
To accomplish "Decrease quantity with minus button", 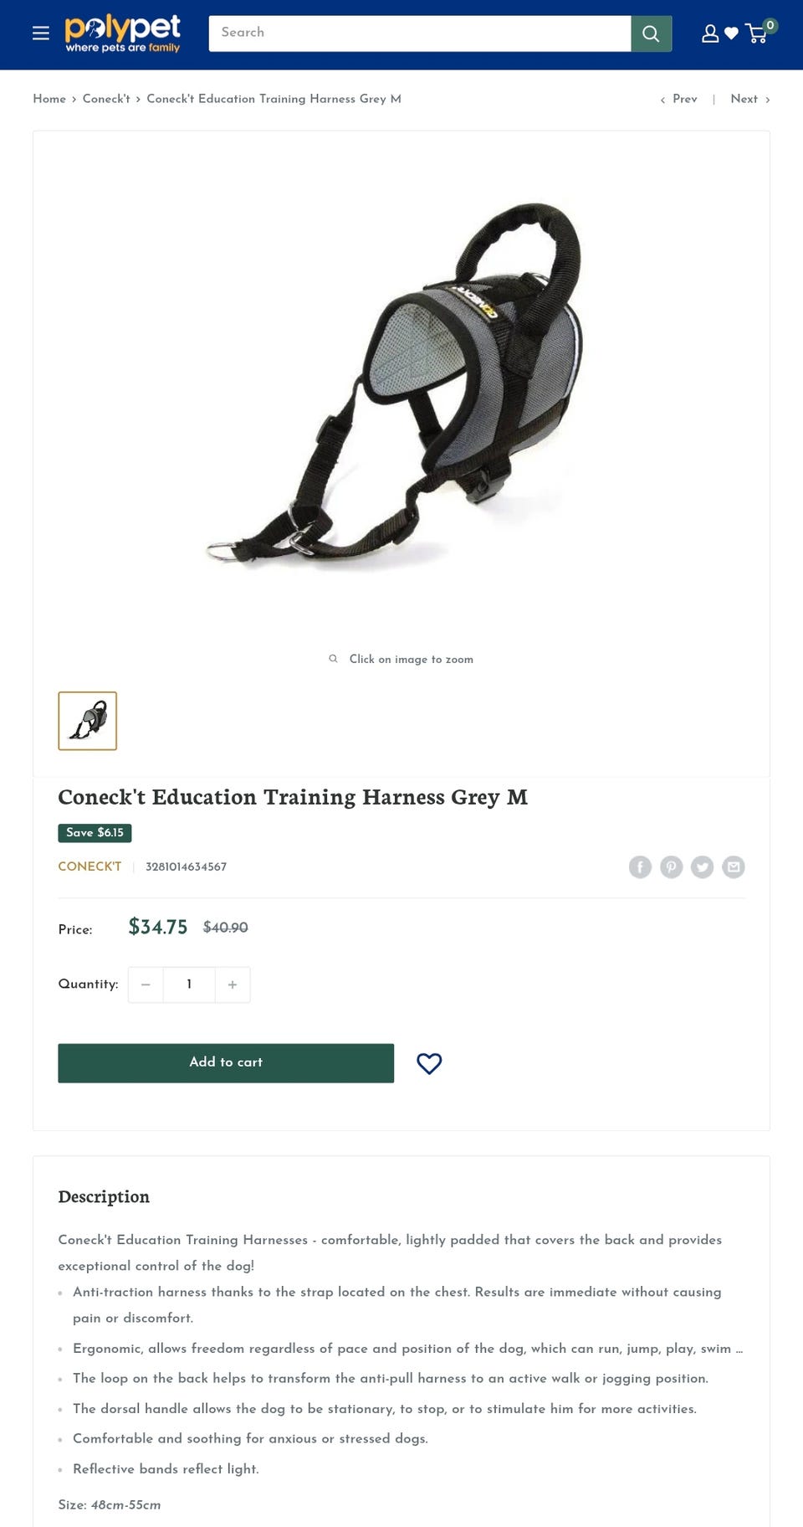I will pos(146,985).
